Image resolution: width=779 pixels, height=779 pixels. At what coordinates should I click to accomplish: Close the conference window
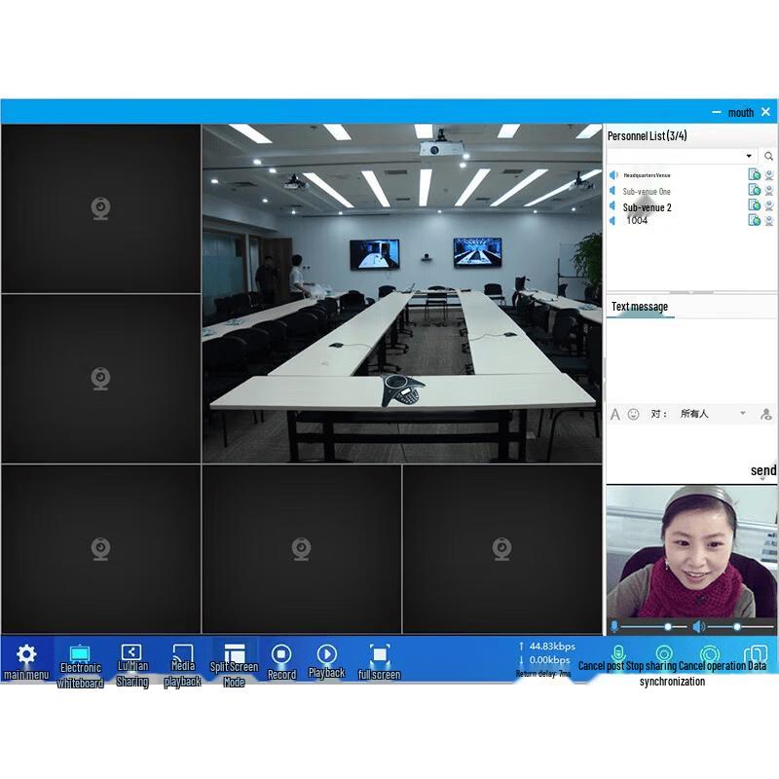(765, 112)
